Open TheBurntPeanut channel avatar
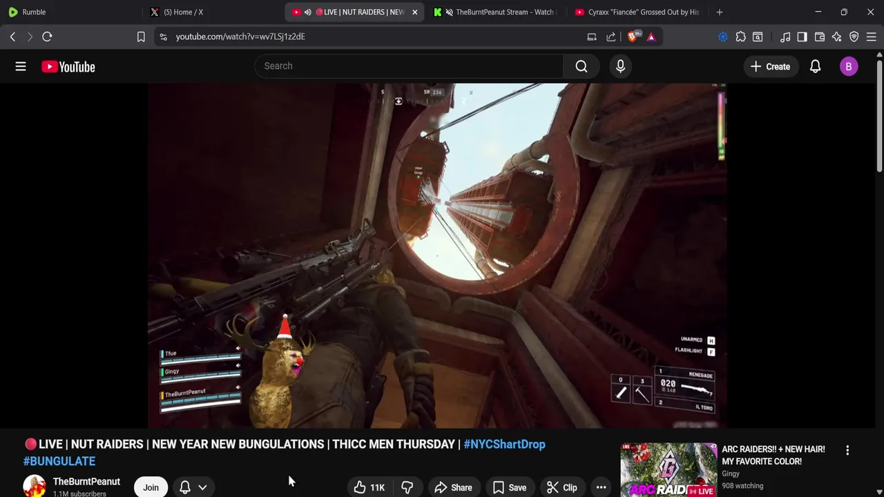Viewport: 884px width, 497px height. pyautogui.click(x=35, y=486)
